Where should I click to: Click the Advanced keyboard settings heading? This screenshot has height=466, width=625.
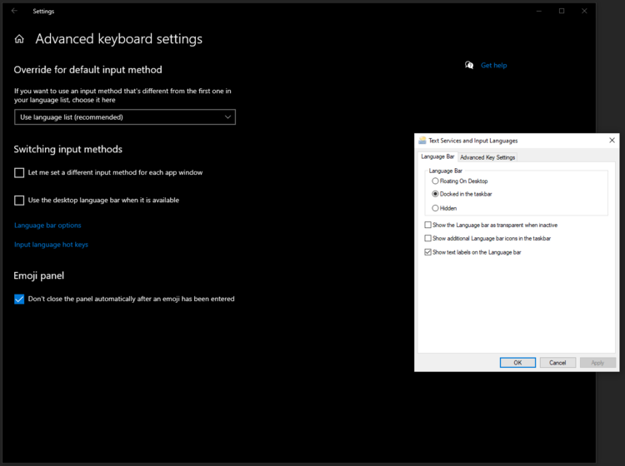click(x=119, y=39)
